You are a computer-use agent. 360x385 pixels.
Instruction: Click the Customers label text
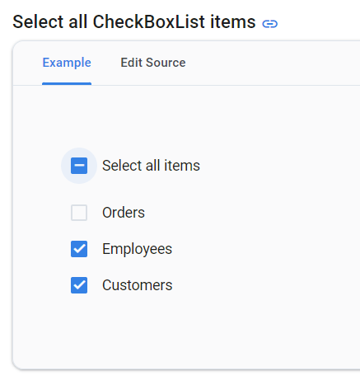138,285
